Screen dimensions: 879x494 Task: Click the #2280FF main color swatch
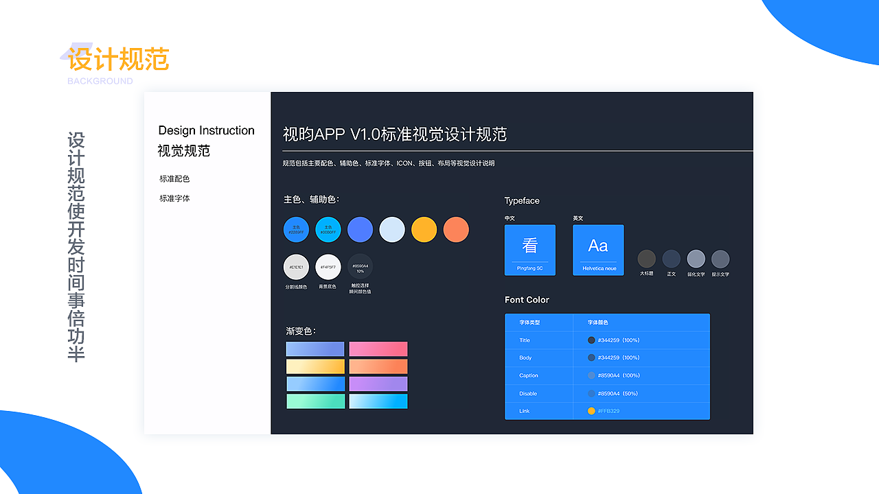(x=296, y=229)
